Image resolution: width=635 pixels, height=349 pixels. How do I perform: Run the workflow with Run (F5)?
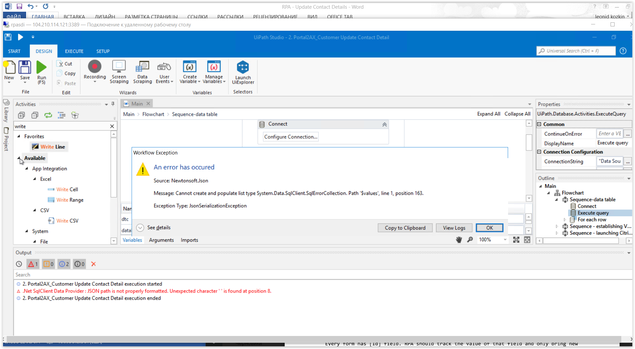[x=42, y=72]
